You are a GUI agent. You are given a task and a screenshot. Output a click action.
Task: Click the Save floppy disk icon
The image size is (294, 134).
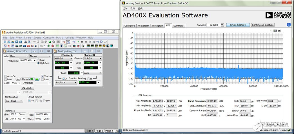tap(17, 42)
